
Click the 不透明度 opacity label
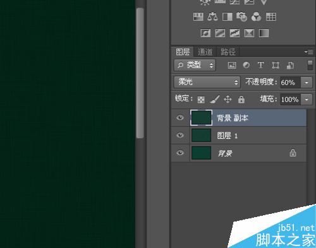261,82
